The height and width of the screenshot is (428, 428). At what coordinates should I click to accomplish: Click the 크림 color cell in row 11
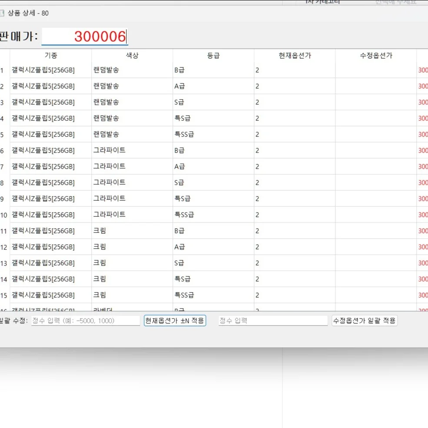pos(100,231)
